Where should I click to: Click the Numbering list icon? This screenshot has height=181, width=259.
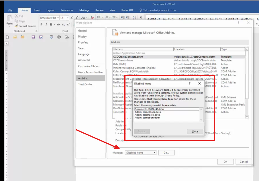[x=106, y=18]
